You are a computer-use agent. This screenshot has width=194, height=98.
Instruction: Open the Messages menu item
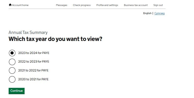[62, 5]
